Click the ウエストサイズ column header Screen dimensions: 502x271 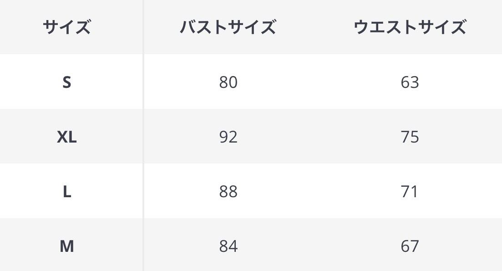pyautogui.click(x=410, y=27)
